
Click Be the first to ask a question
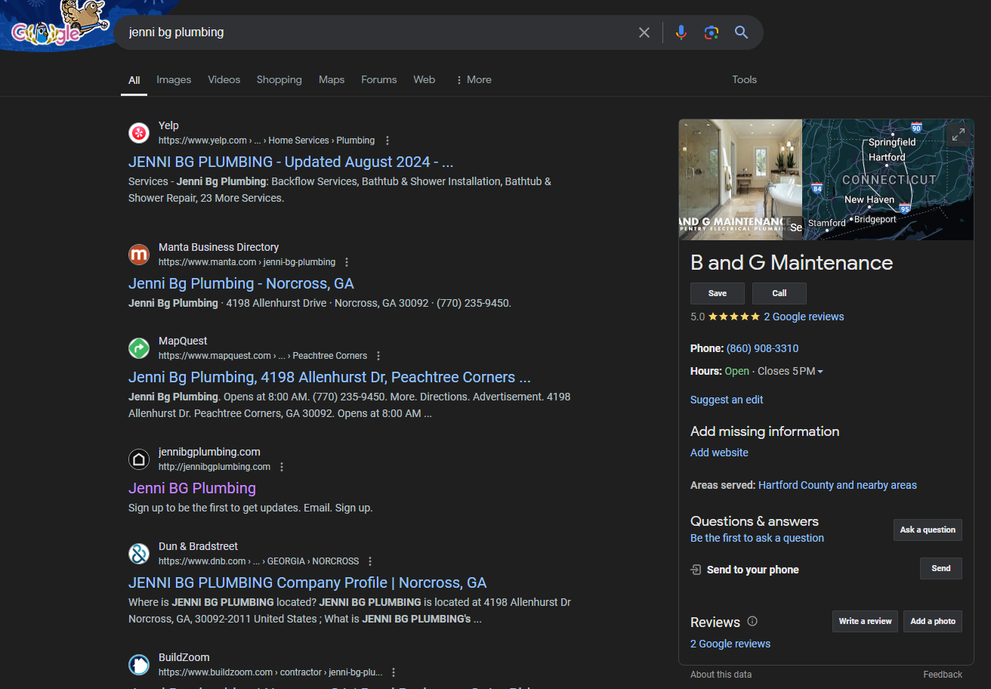point(757,538)
